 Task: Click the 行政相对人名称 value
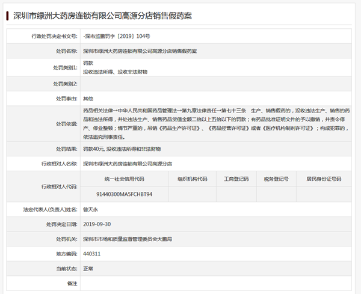[x=127, y=163]
